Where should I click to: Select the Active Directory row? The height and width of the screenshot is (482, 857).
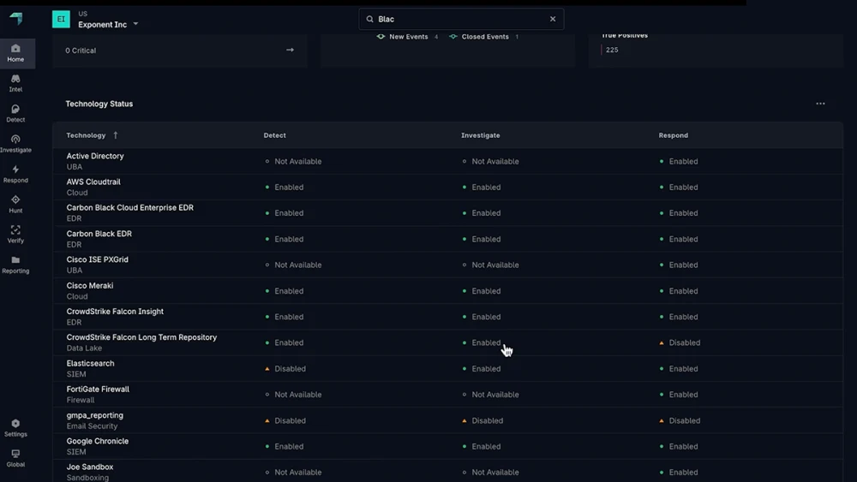[x=447, y=161]
